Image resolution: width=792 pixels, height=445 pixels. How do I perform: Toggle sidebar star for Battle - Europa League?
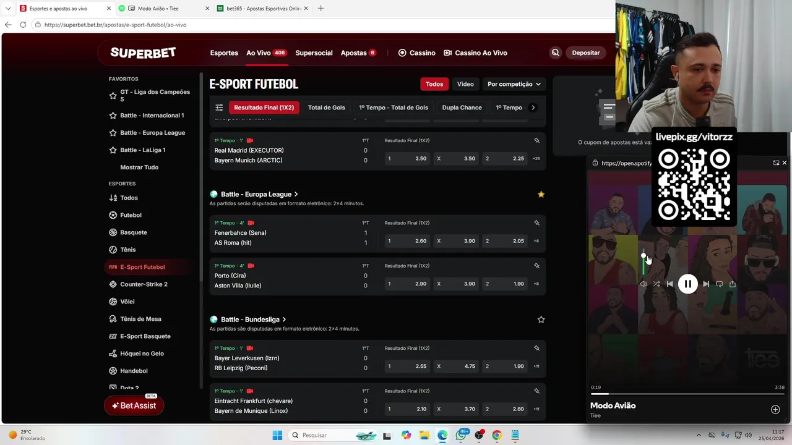(113, 133)
